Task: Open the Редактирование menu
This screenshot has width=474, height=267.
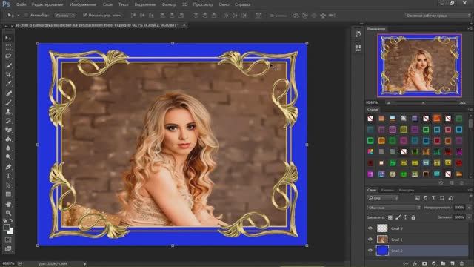Action: click(47, 4)
